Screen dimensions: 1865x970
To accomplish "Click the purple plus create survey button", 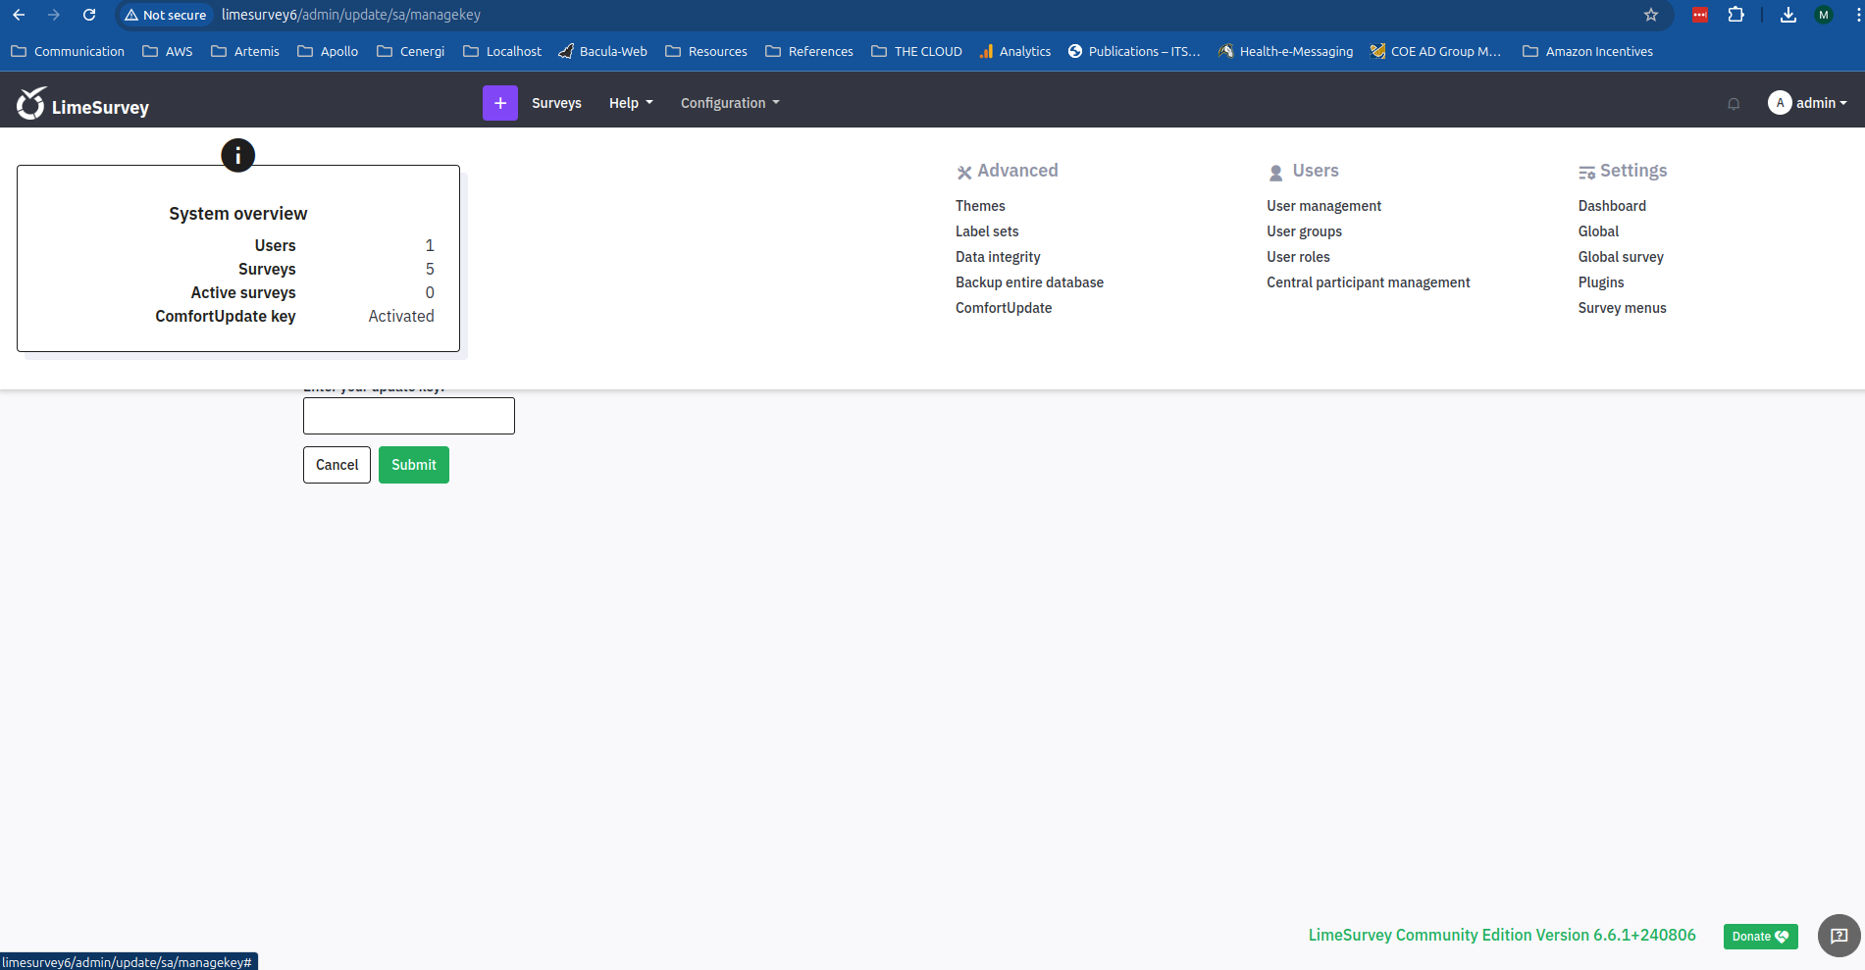I will [499, 103].
